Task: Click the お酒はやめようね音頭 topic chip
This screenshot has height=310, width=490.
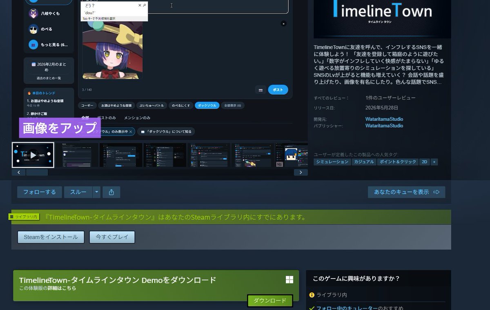Action: 116,105
